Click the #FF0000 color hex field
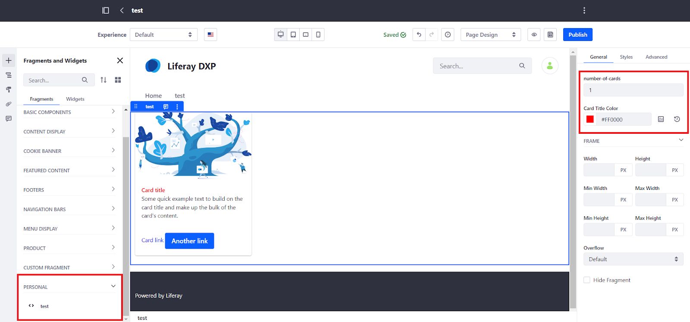The width and height of the screenshot is (690, 322). [624, 119]
